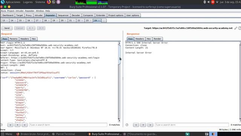Open the Repeater help question-mark icon
This screenshot has height=136, width=241.
click(239, 28)
